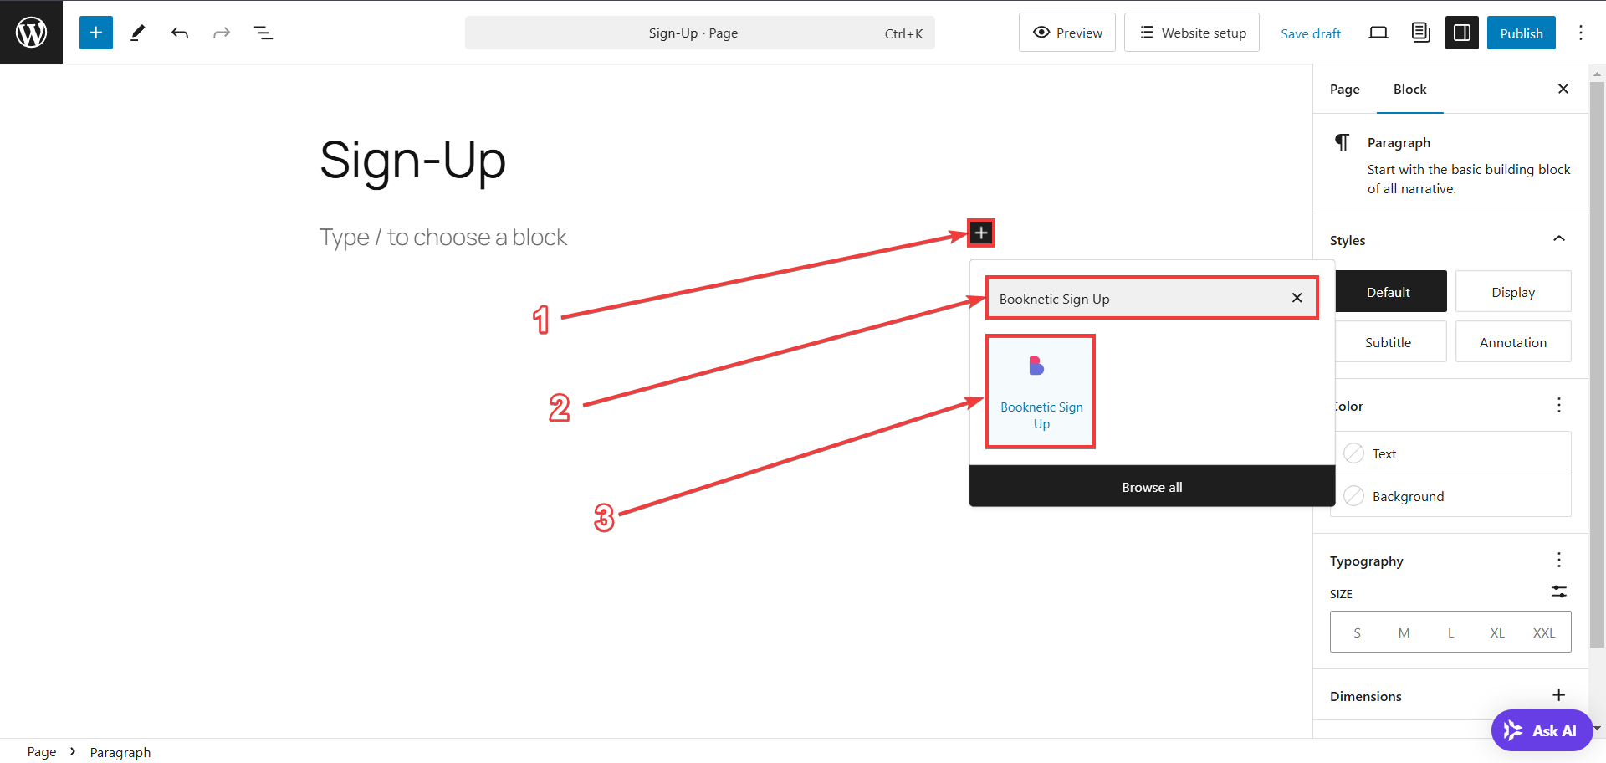
Task: Apply the Annotation paragraph style
Action: (x=1513, y=342)
